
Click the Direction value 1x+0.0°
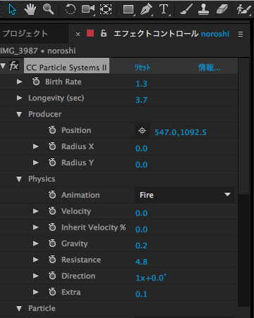tap(151, 278)
